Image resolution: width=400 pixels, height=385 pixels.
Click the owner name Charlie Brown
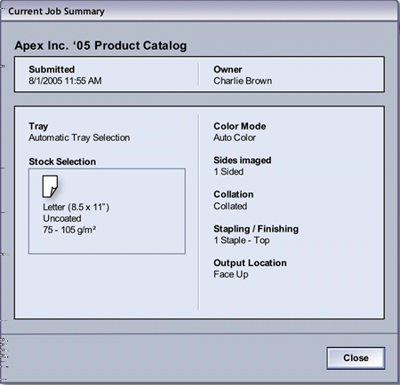pos(243,81)
